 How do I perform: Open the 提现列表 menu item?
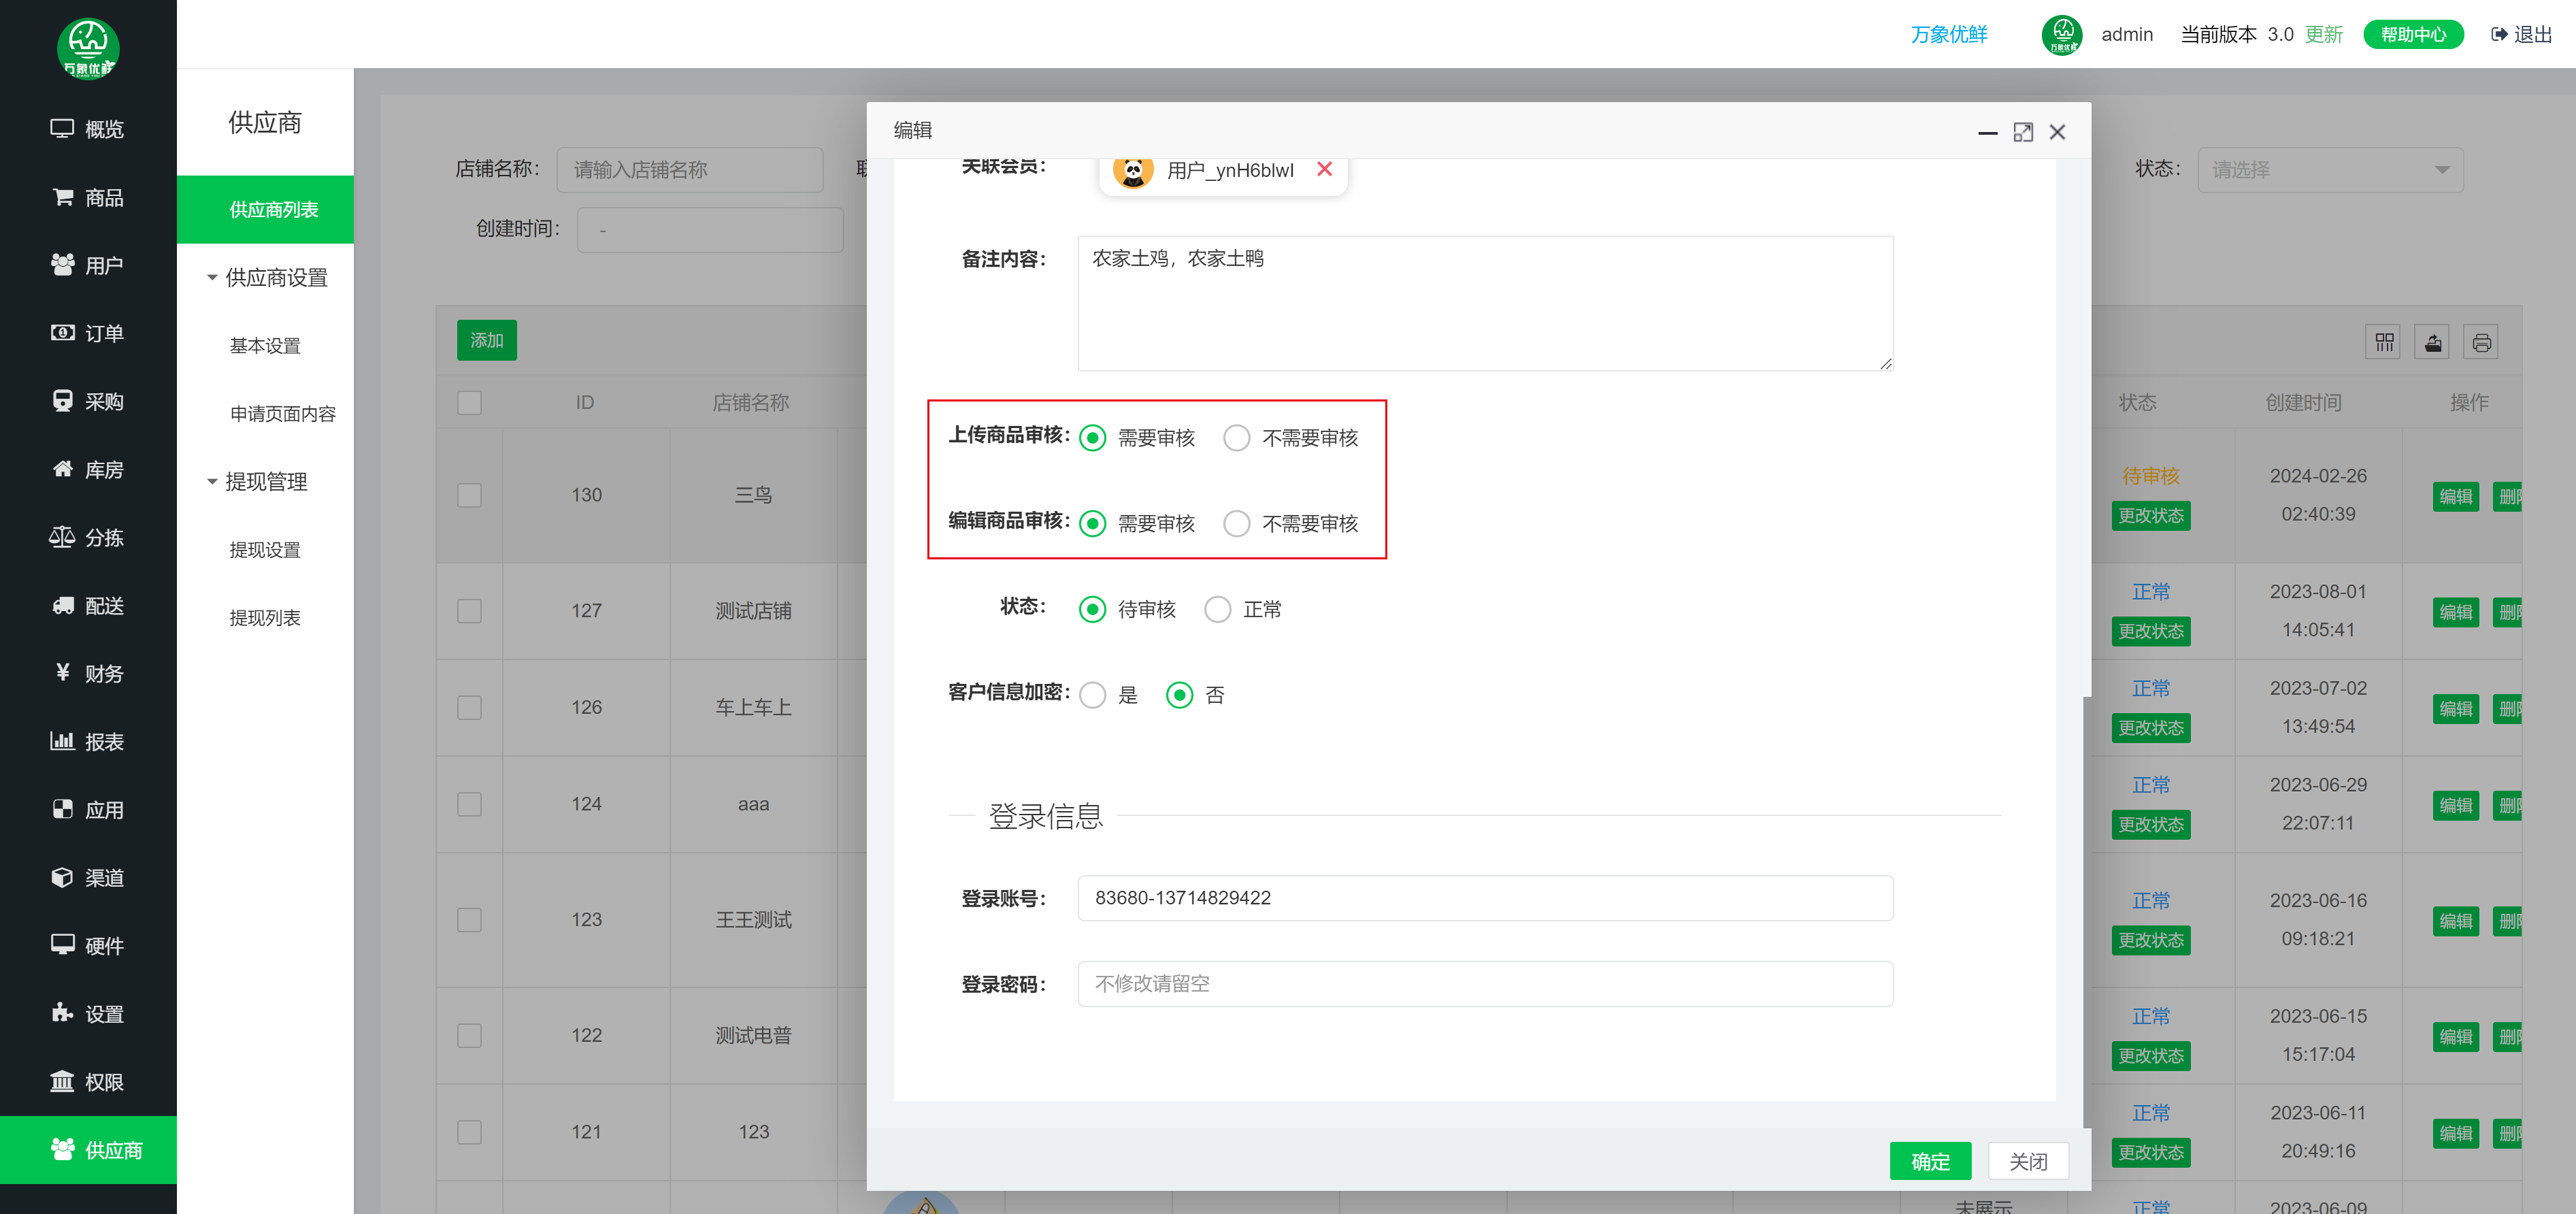(265, 618)
